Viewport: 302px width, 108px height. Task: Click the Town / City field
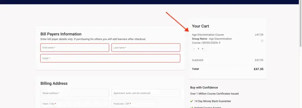pyautogui.click(x=75, y=104)
